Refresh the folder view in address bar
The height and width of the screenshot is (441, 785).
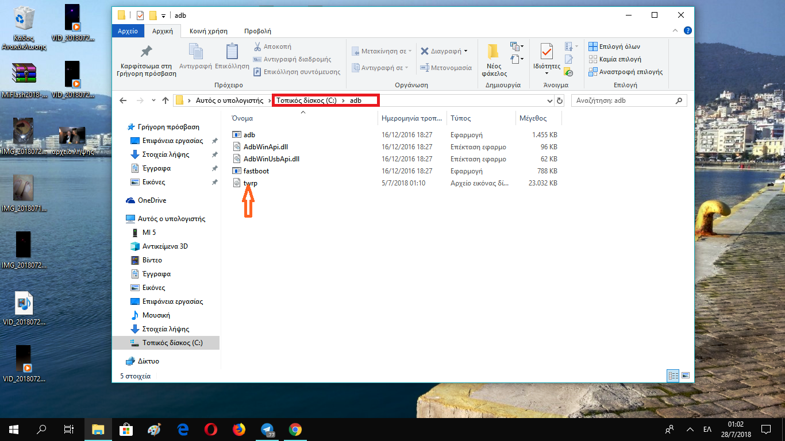coord(561,100)
